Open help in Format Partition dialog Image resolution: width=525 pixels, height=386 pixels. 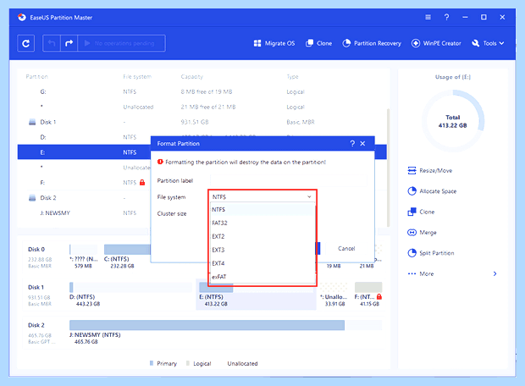352,143
